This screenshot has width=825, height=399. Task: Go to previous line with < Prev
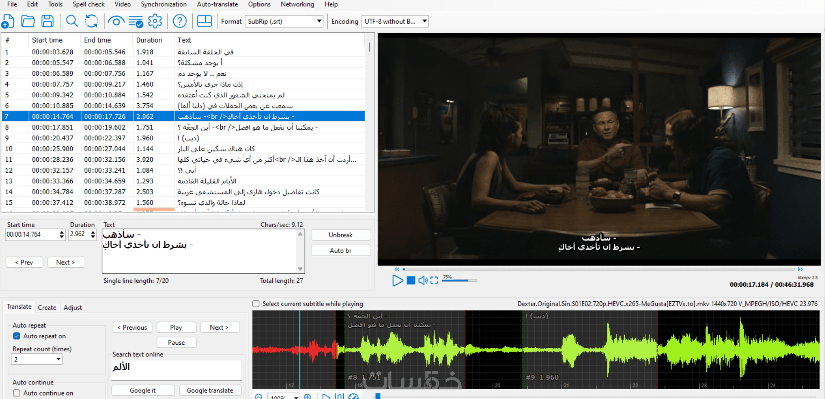point(24,262)
